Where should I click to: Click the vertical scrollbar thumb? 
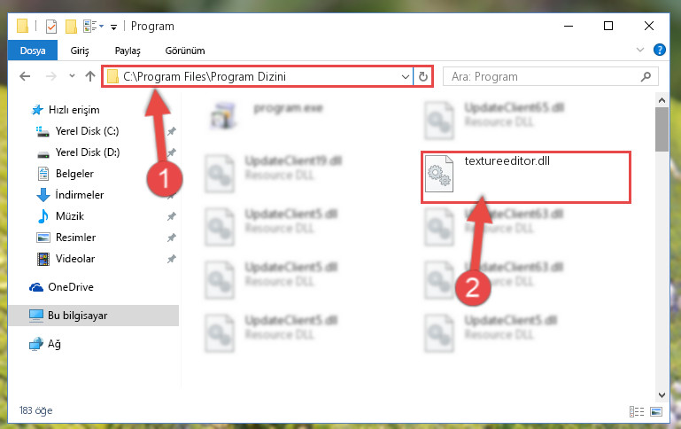(662, 129)
